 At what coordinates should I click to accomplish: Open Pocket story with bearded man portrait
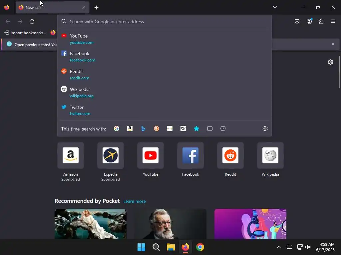pyautogui.click(x=170, y=224)
